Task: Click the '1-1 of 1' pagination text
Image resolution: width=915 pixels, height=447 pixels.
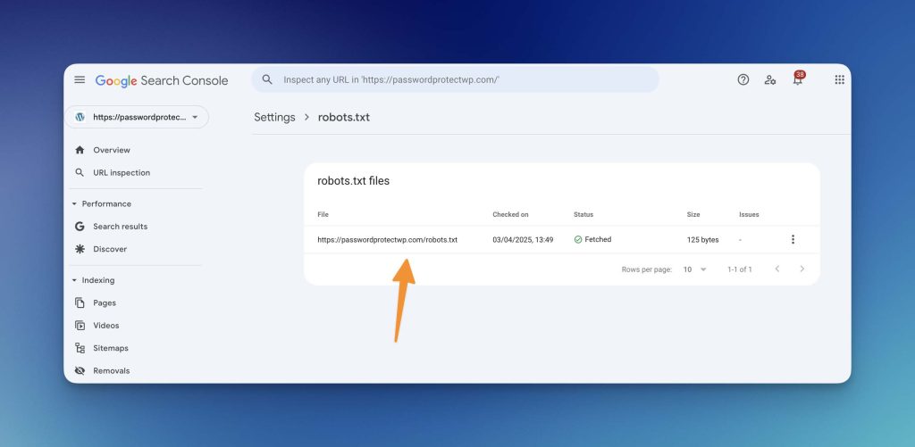Action: click(739, 269)
